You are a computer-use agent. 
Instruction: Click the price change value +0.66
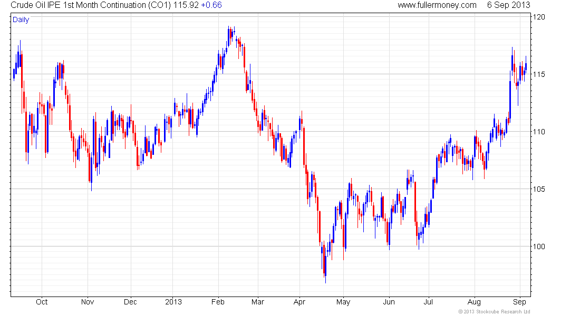[x=211, y=5]
